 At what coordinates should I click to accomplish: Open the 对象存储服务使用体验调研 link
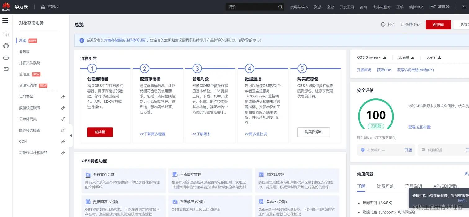(x=125, y=40)
